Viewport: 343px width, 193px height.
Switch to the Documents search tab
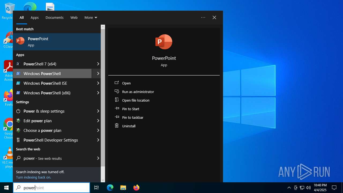click(x=54, y=17)
